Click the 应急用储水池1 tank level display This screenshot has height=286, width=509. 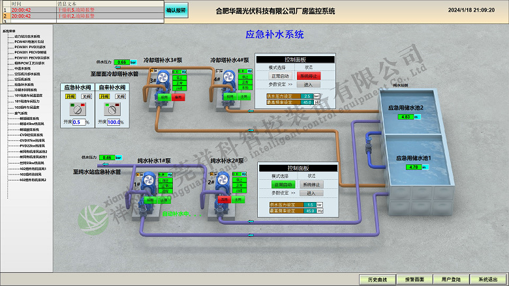pos(414,167)
